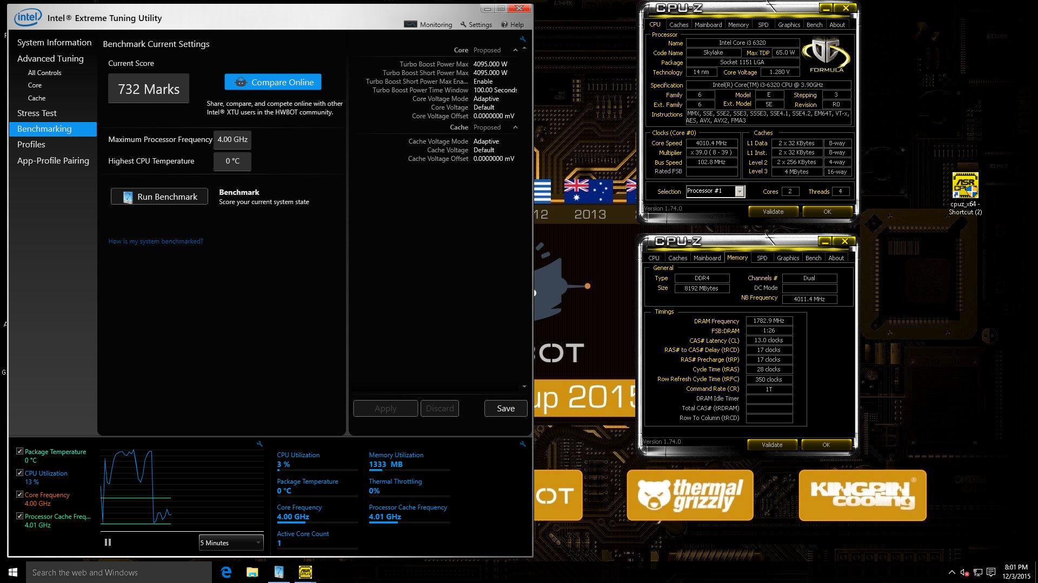The height and width of the screenshot is (583, 1038).
Task: Open File Explorer from taskbar
Action: pos(252,572)
